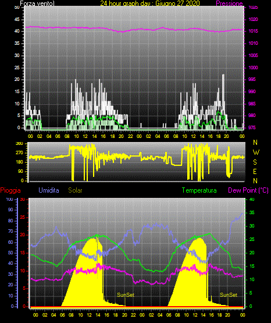The image size is (271, 323).
Task: Click wind direction axis value 90
Action: [x=20, y=171]
